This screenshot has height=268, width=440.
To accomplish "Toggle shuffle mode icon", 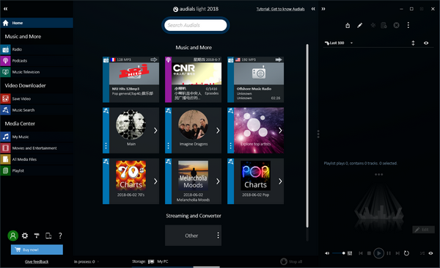I will coord(422,253).
